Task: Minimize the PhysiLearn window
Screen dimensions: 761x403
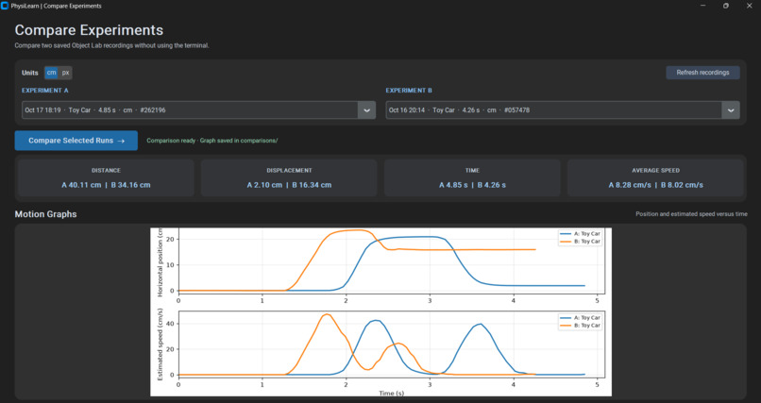Action: pos(703,6)
